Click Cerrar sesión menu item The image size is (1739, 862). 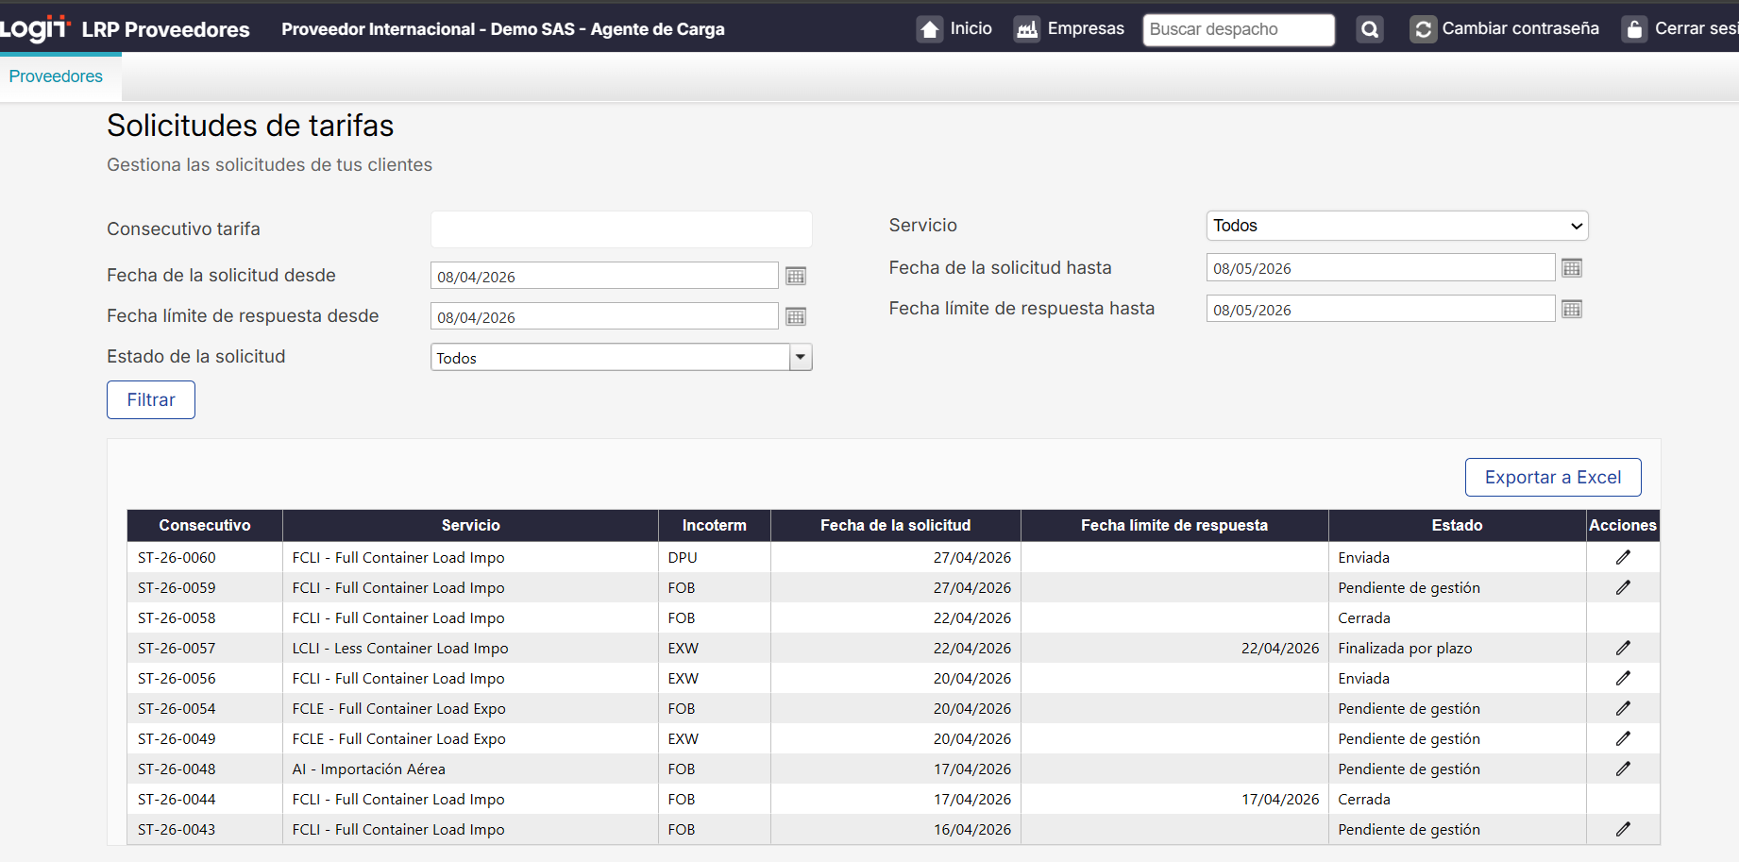(x=1697, y=28)
